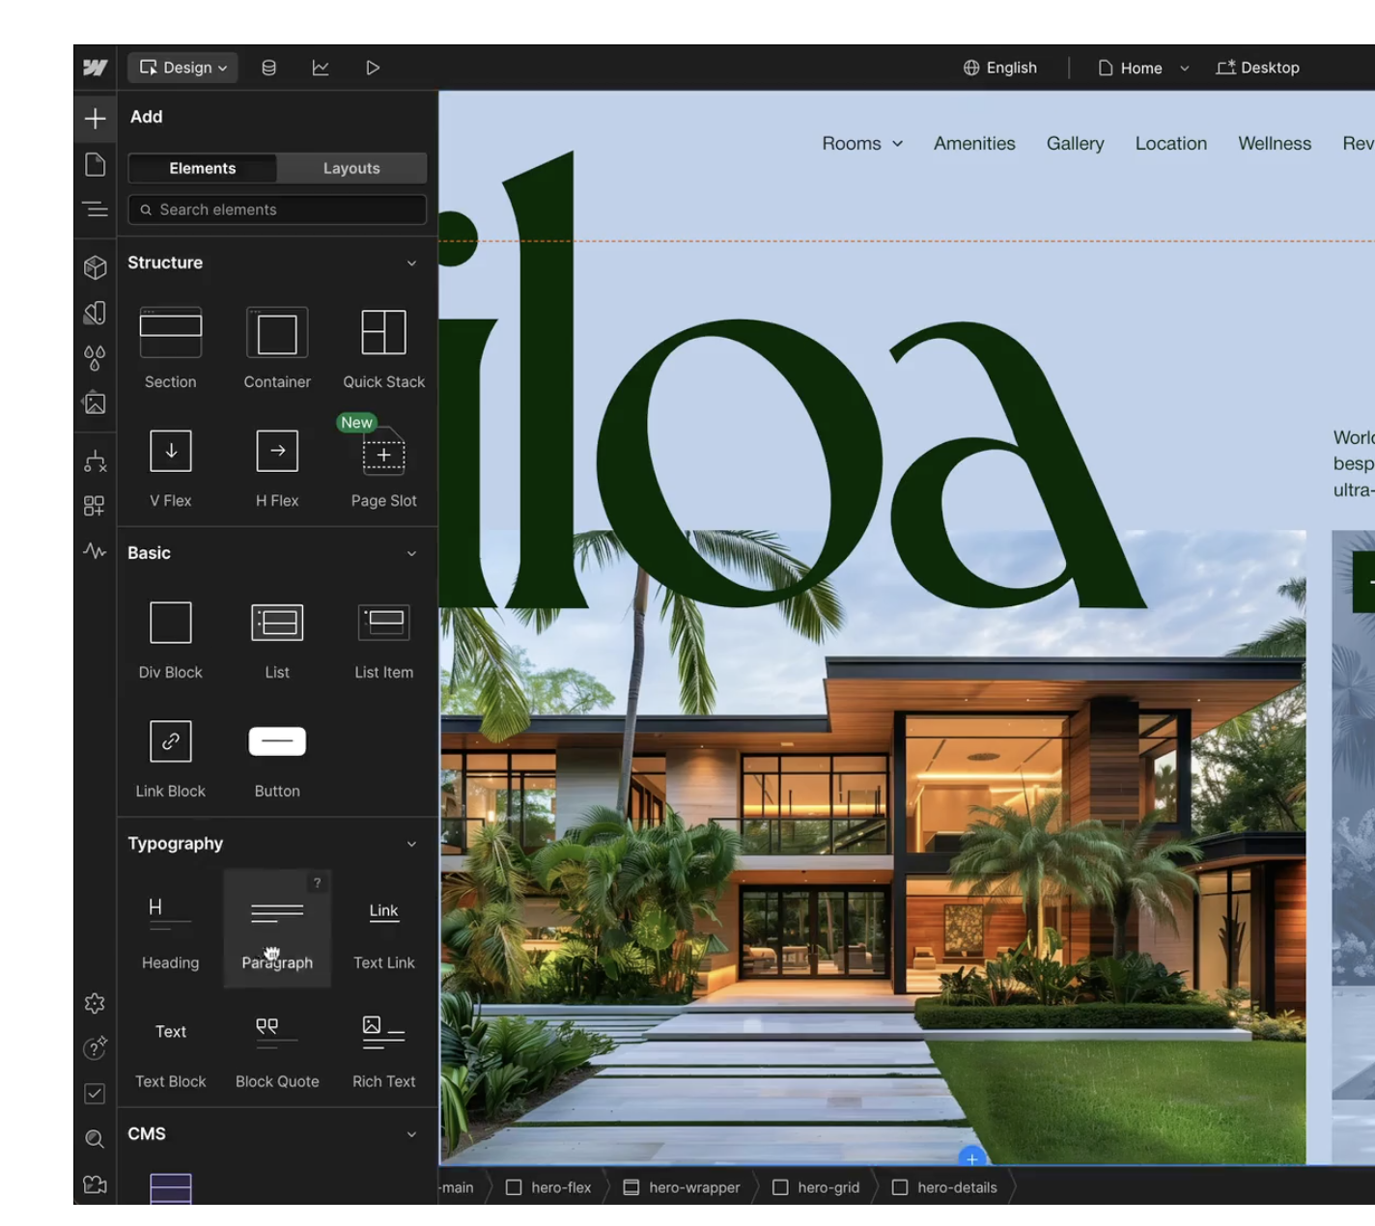Click the Paragraph element help question mark

point(317,883)
